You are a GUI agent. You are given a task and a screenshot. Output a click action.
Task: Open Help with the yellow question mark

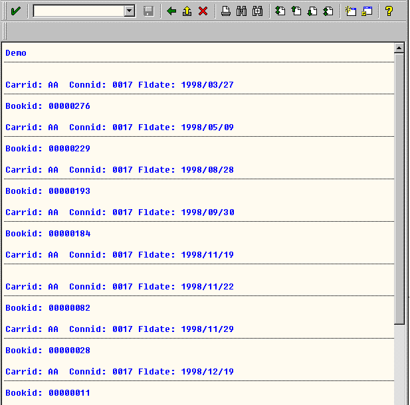pos(389,11)
